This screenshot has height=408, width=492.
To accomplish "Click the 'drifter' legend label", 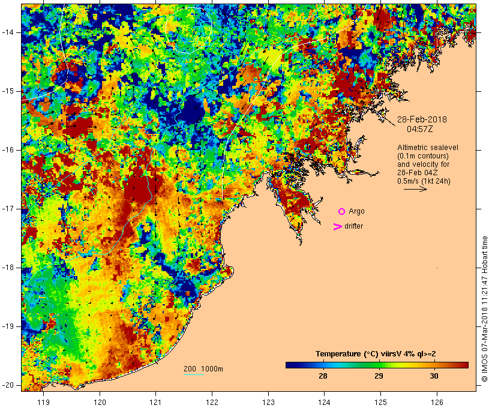I will click(x=353, y=226).
